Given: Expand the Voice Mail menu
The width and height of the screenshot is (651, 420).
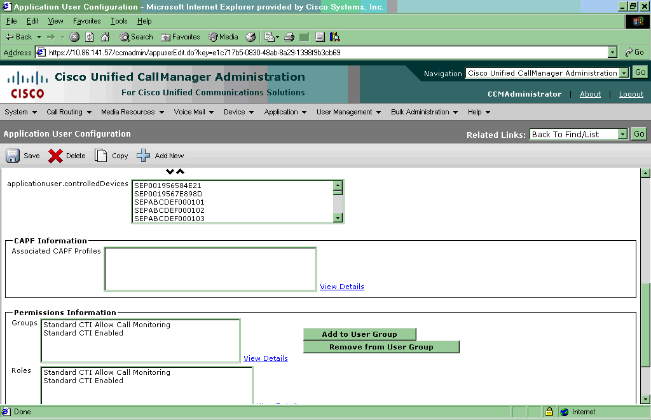Looking at the screenshot, I should point(194,112).
